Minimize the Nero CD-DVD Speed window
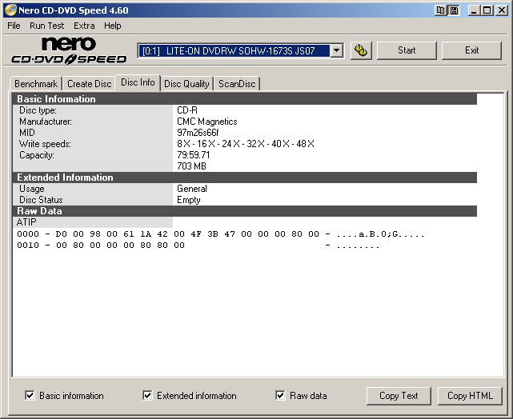 click(x=474, y=10)
